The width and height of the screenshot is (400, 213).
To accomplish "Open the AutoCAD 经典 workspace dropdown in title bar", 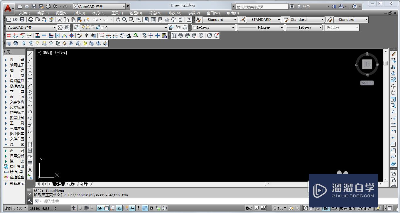I will coord(99,6).
